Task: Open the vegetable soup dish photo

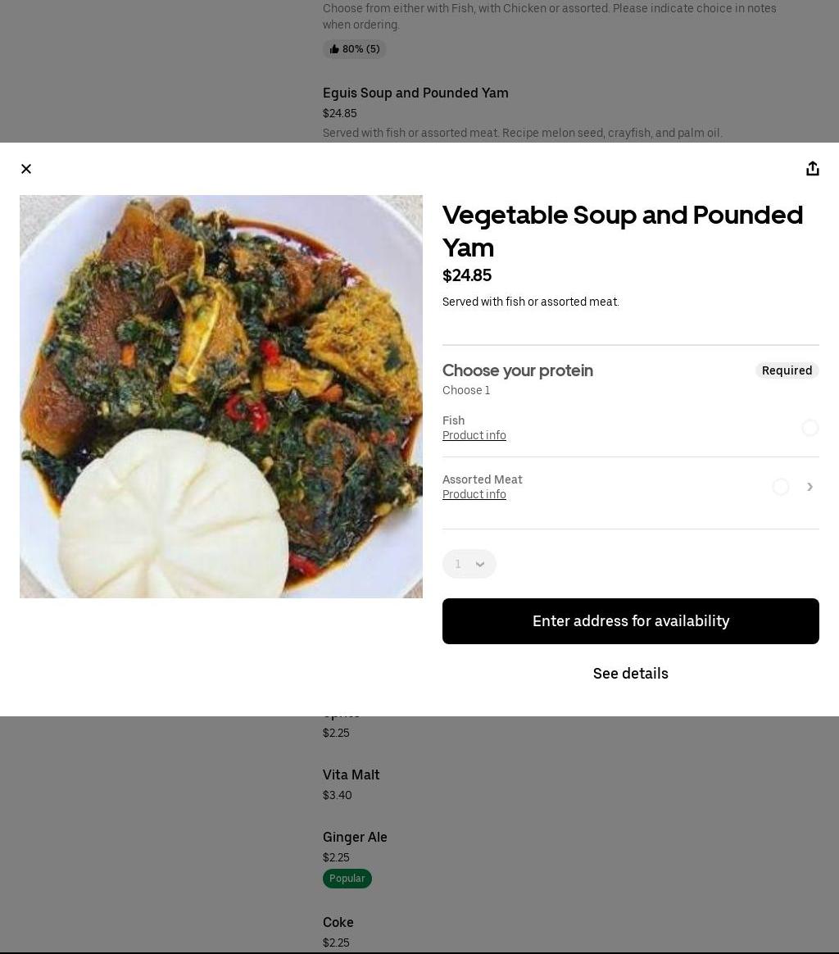Action: pos(221,397)
